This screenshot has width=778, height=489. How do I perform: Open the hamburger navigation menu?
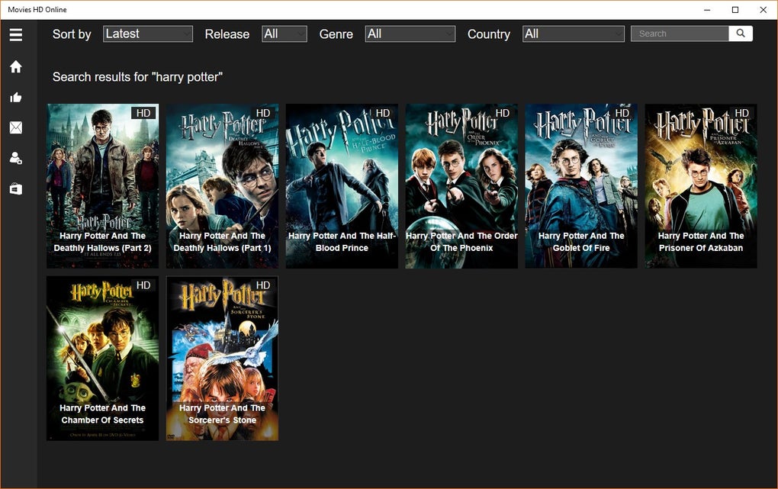[15, 34]
